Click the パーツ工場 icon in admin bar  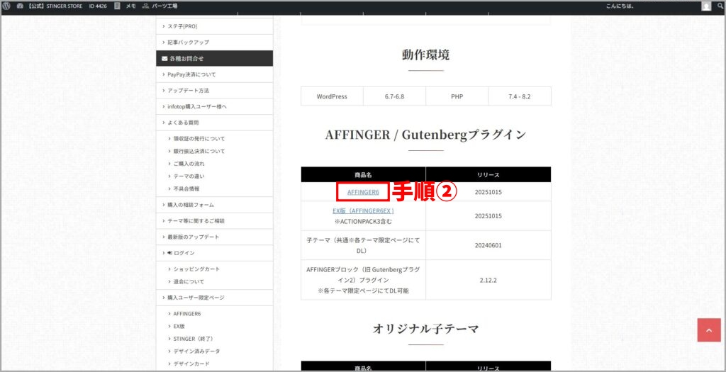pyautogui.click(x=146, y=6)
